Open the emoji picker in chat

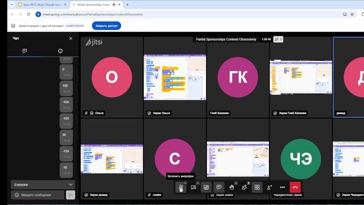pos(16,195)
